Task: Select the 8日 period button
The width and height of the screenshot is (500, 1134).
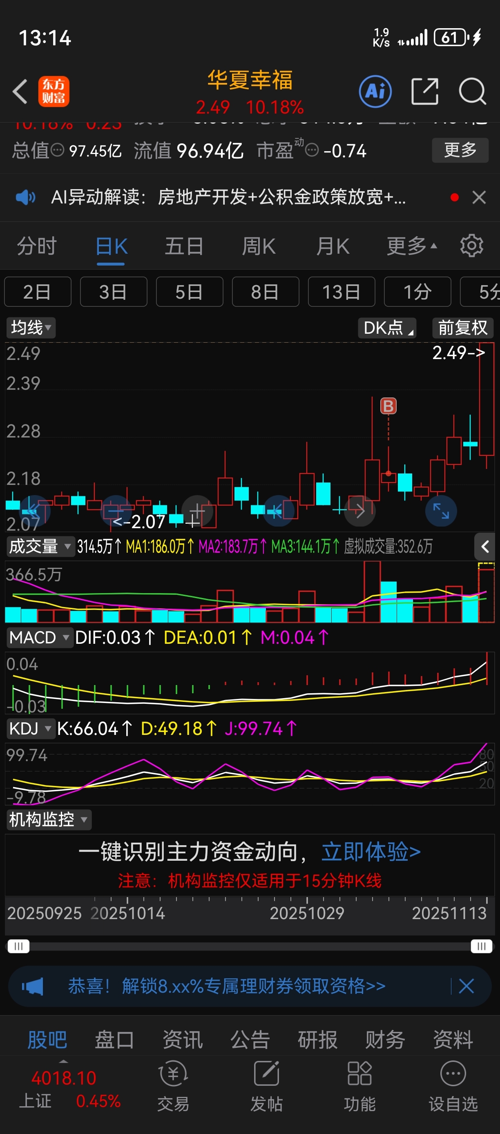Action: tap(266, 291)
